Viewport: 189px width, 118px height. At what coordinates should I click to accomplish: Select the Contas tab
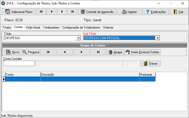(x=18, y=27)
